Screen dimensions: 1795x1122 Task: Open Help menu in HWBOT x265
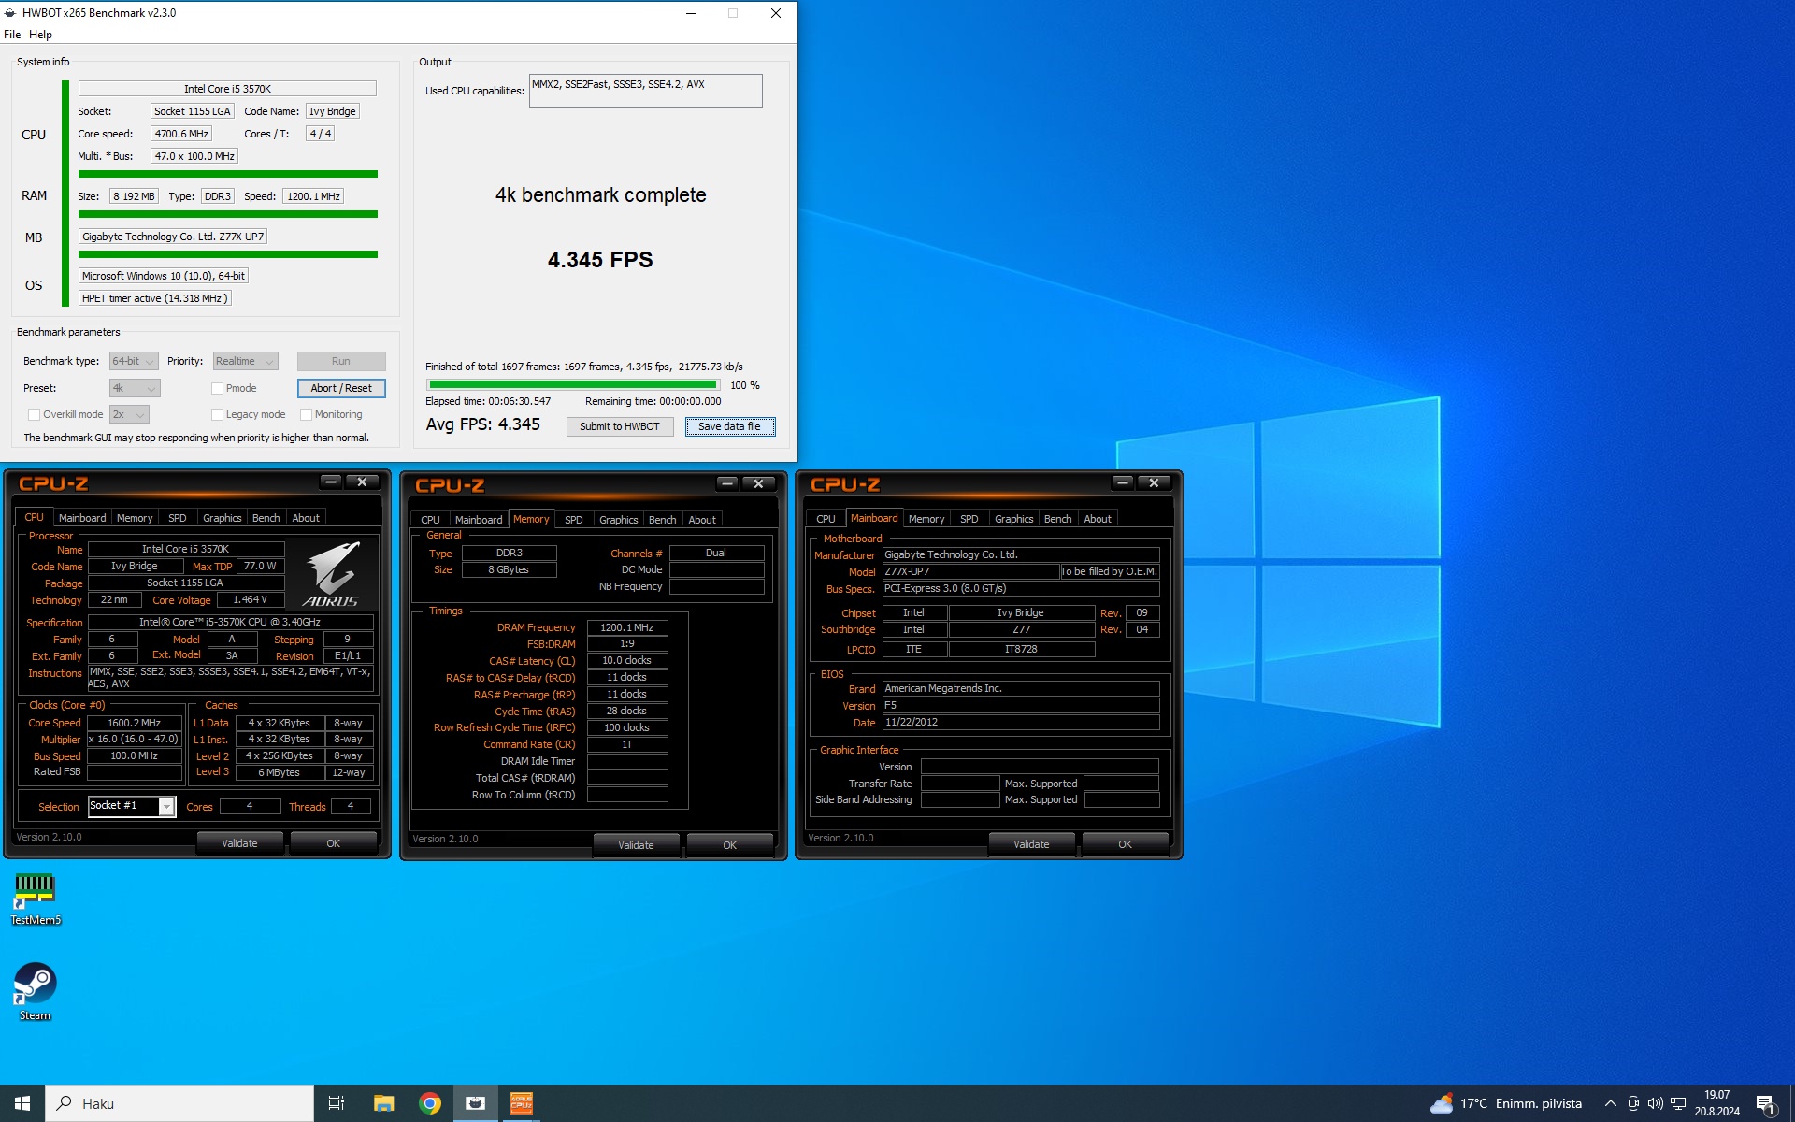pyautogui.click(x=40, y=35)
